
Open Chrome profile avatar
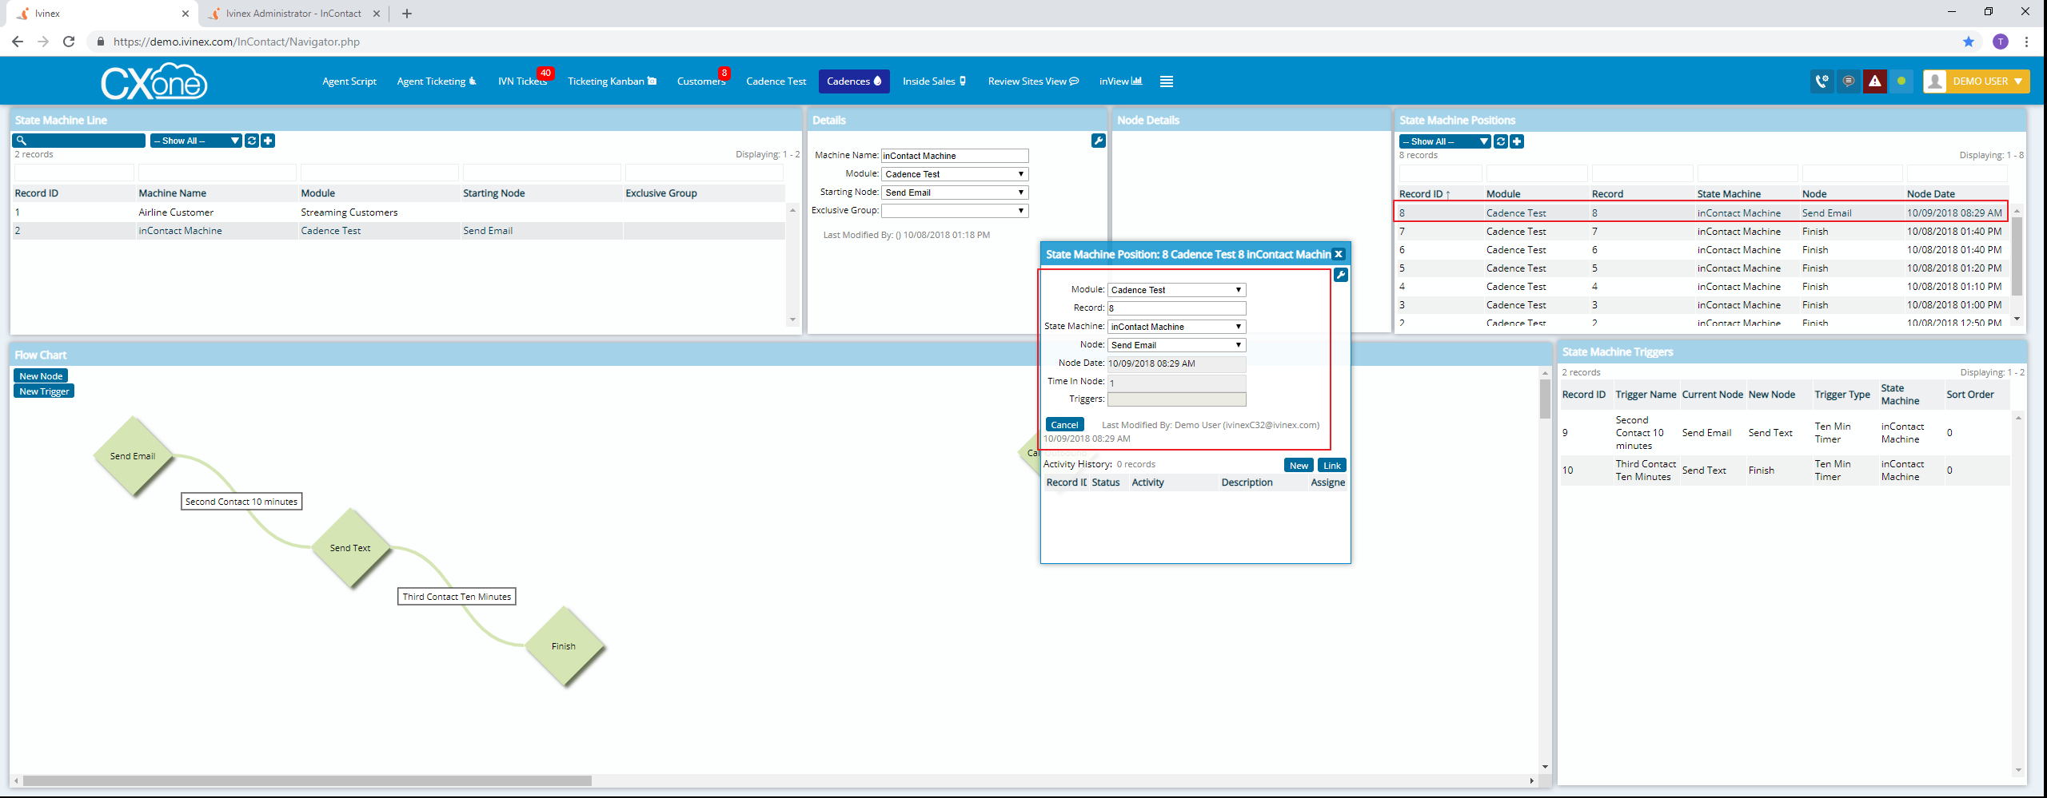point(2001,42)
